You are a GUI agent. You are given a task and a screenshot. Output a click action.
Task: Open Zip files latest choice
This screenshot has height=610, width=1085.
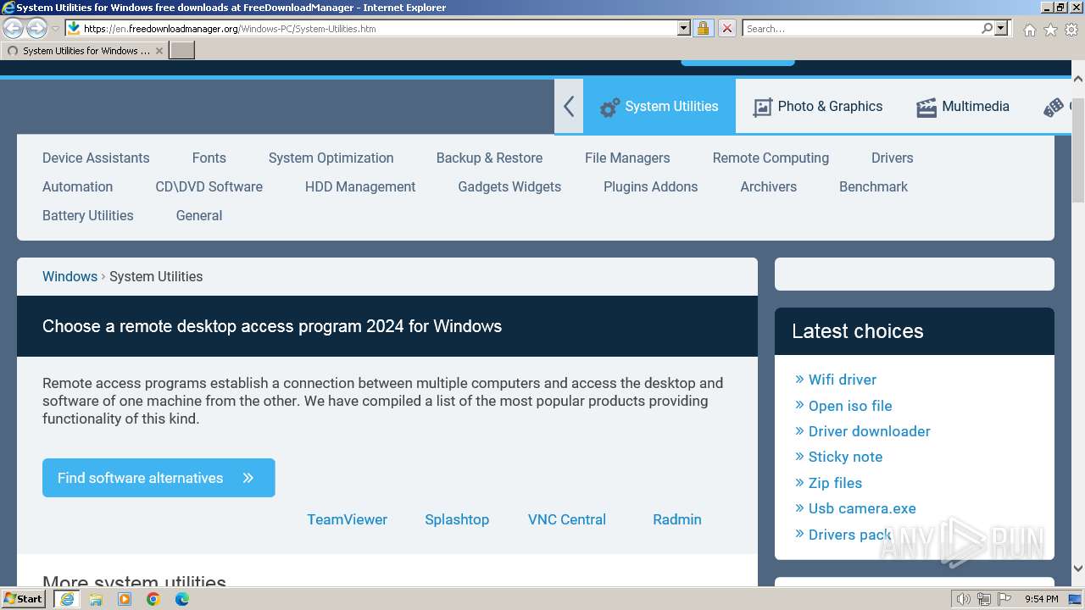click(835, 483)
